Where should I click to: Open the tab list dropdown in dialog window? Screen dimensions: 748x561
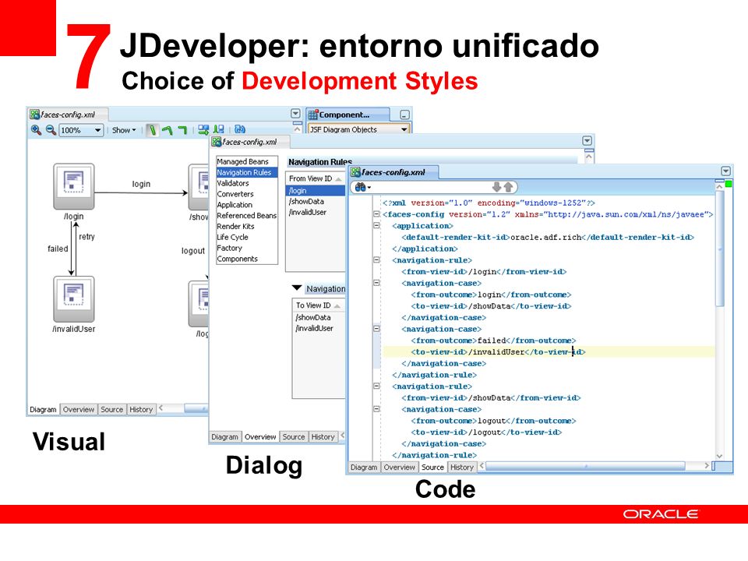coord(587,141)
